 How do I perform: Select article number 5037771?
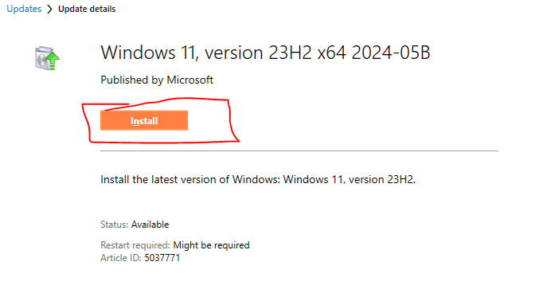(162, 258)
